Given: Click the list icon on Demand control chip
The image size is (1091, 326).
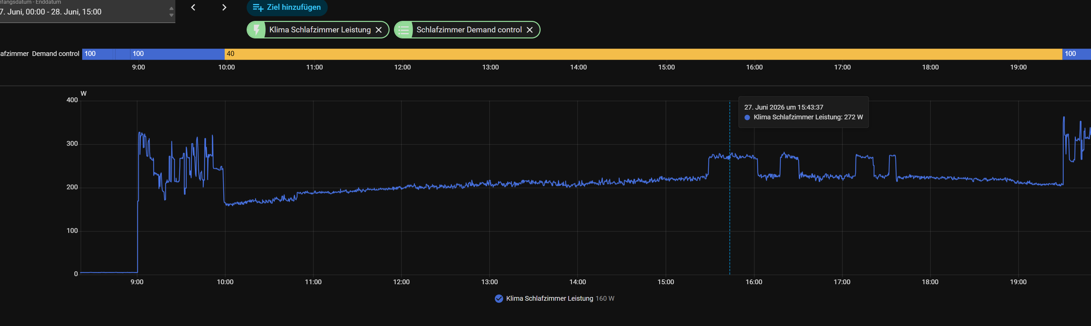Looking at the screenshot, I should click(x=404, y=30).
